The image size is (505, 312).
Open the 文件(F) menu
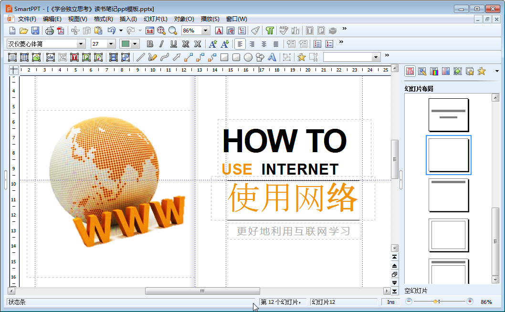pyautogui.click(x=27, y=19)
